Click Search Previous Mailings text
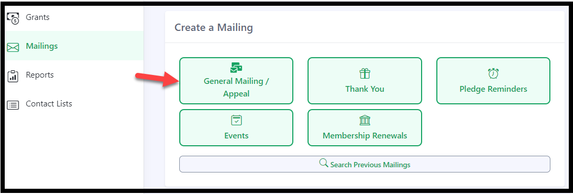573x194 pixels. (x=370, y=165)
